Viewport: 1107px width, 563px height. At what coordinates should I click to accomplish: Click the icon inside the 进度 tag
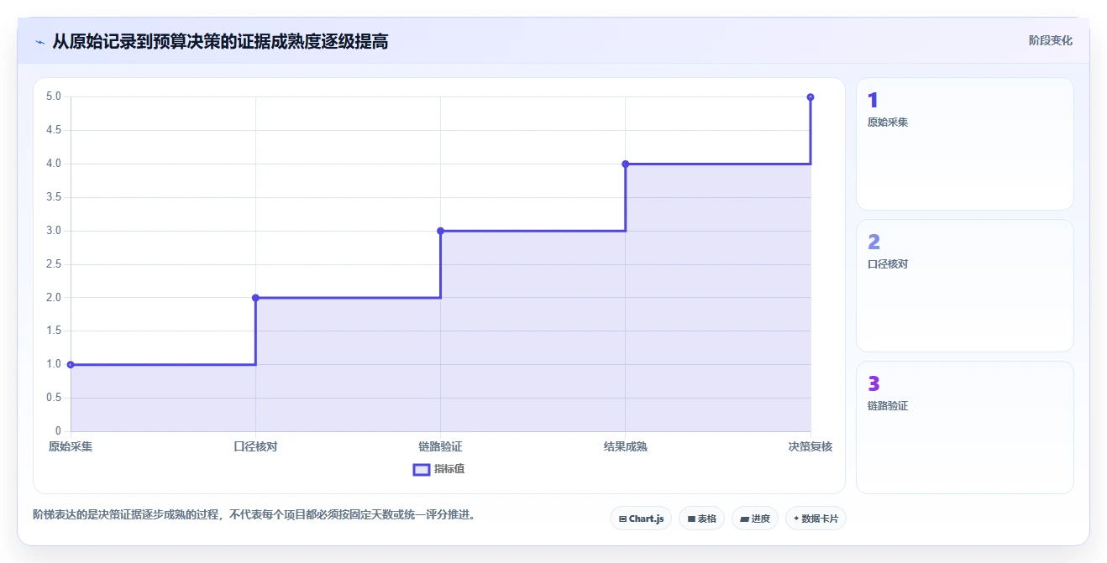(744, 519)
